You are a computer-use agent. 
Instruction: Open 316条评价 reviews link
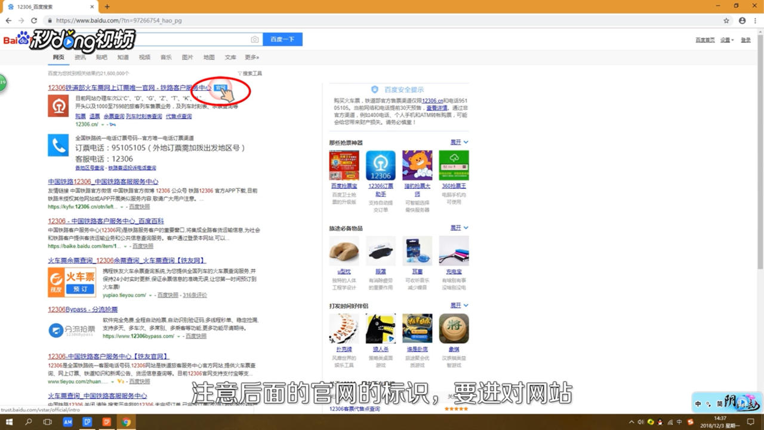coord(195,295)
